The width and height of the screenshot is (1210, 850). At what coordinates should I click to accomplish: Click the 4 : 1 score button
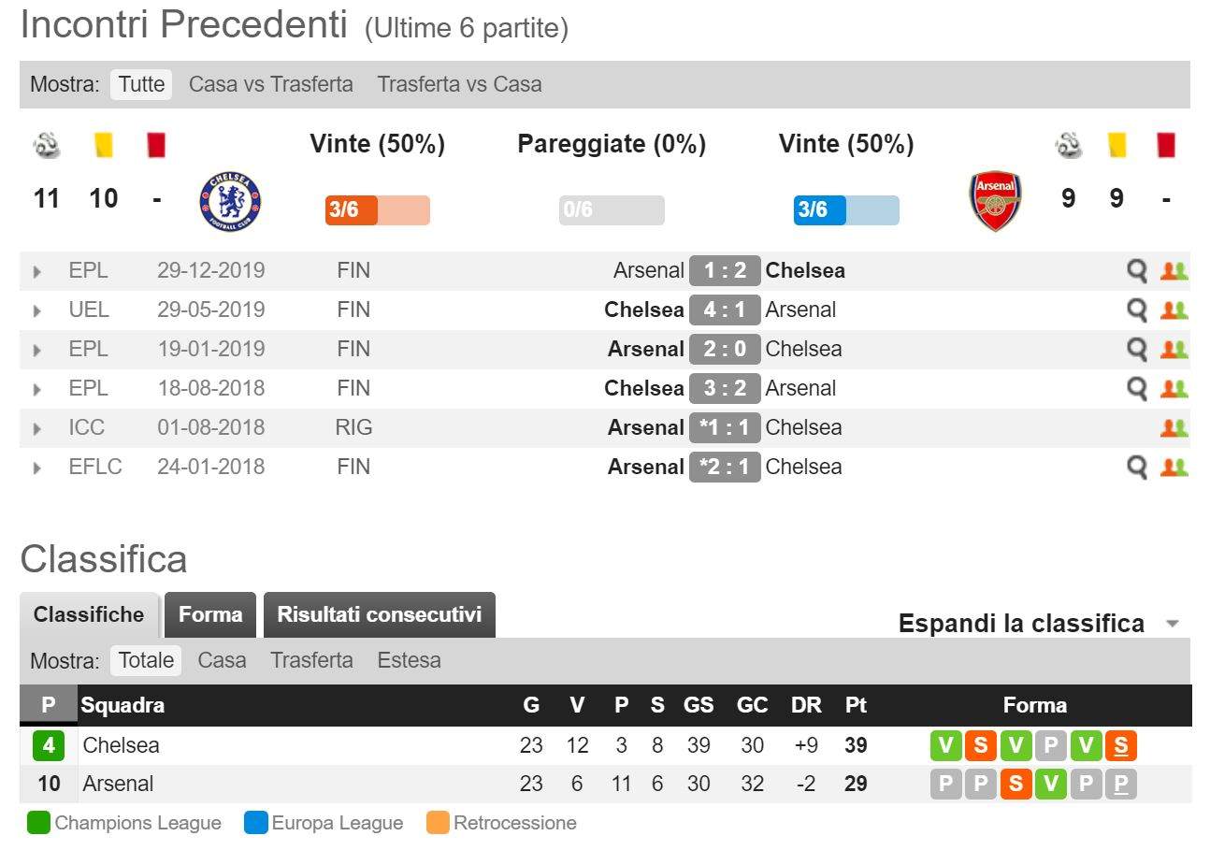click(x=725, y=310)
